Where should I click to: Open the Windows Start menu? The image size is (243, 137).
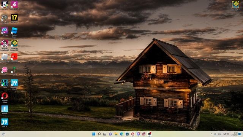point(94,134)
